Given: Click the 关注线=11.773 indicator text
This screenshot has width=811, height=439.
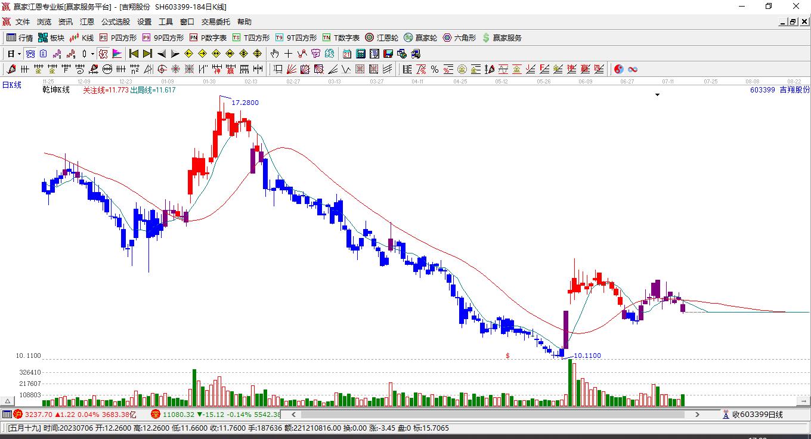Looking at the screenshot, I should point(106,90).
